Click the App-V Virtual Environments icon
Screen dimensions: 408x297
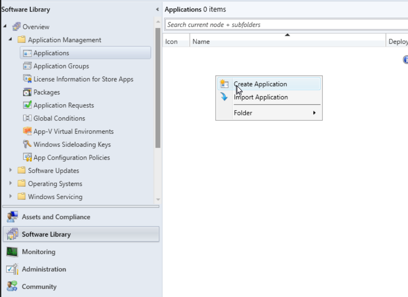coord(27,131)
